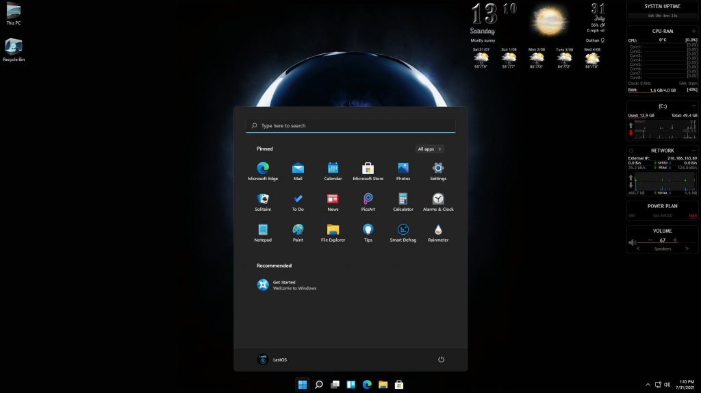This screenshot has width=701, height=393.
Task: Mute the volume widget speaker icon
Action: click(632, 241)
